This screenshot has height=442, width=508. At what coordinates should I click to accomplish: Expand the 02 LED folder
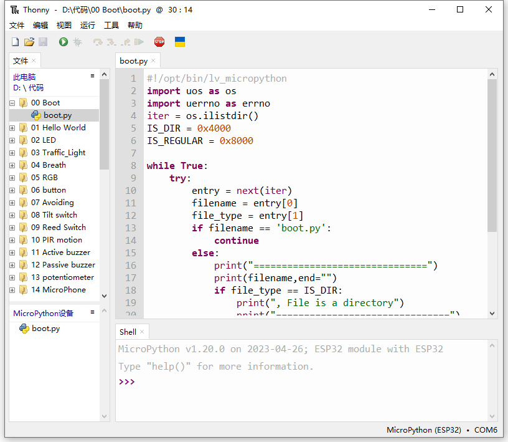pyautogui.click(x=12, y=140)
